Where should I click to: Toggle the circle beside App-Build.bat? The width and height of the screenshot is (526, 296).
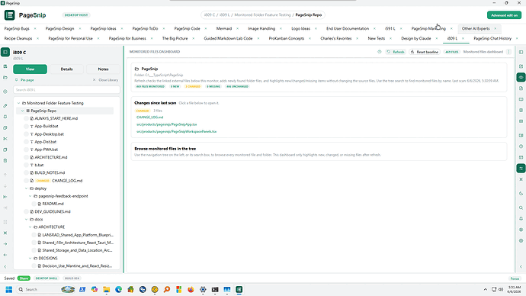click(x=26, y=126)
